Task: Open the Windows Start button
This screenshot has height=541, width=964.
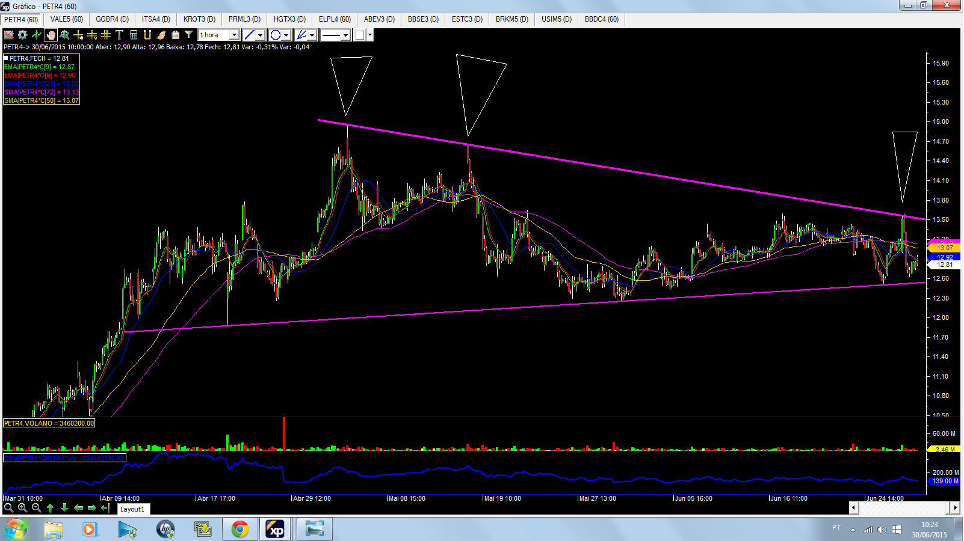Action: click(x=16, y=529)
